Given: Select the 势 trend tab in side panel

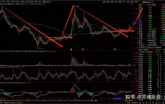Looking at the screenshot, I should pyautogui.click(x=150, y=103).
